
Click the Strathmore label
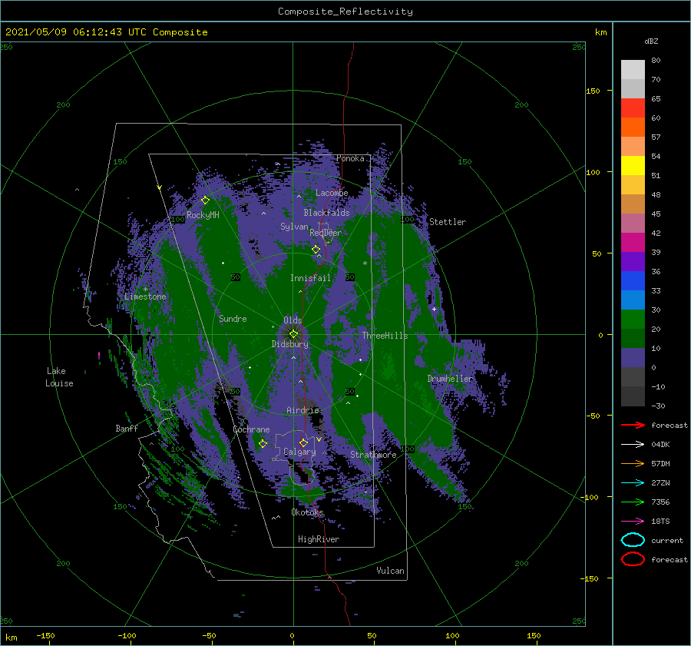click(373, 455)
